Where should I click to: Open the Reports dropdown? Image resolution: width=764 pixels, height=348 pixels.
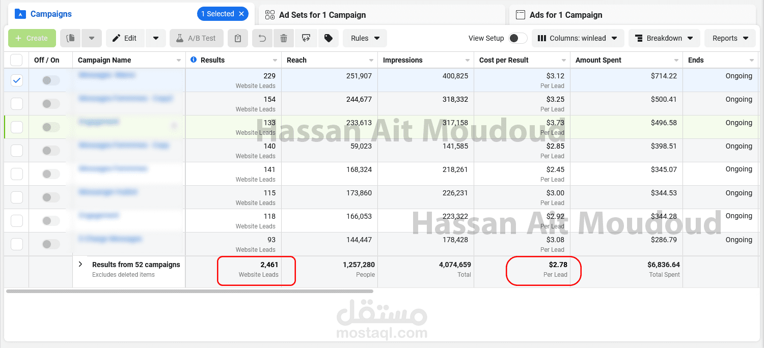coord(730,38)
